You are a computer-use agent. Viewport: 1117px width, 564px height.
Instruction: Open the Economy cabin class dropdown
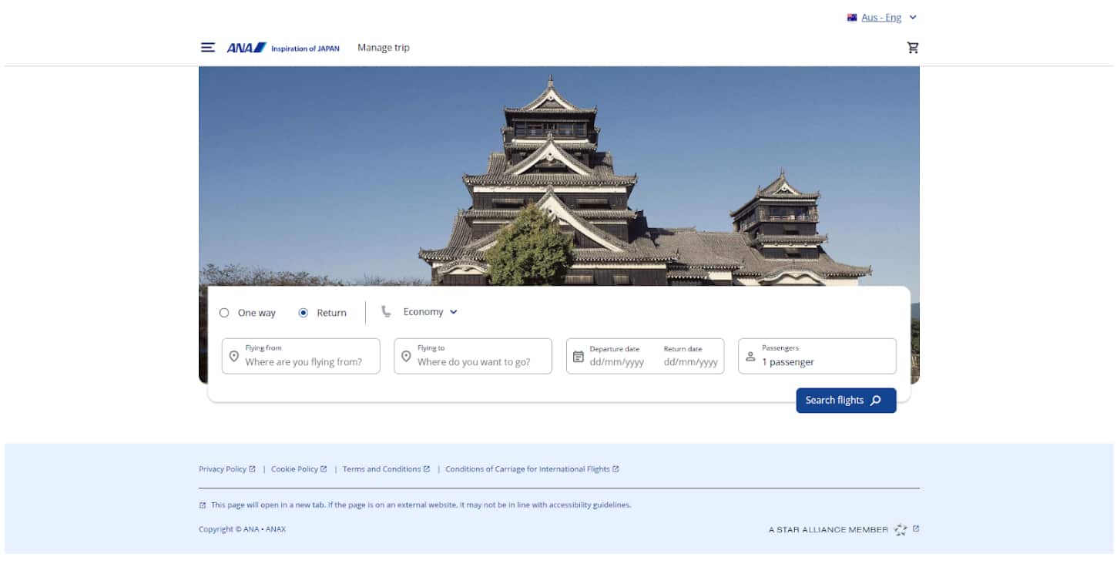pyautogui.click(x=424, y=311)
